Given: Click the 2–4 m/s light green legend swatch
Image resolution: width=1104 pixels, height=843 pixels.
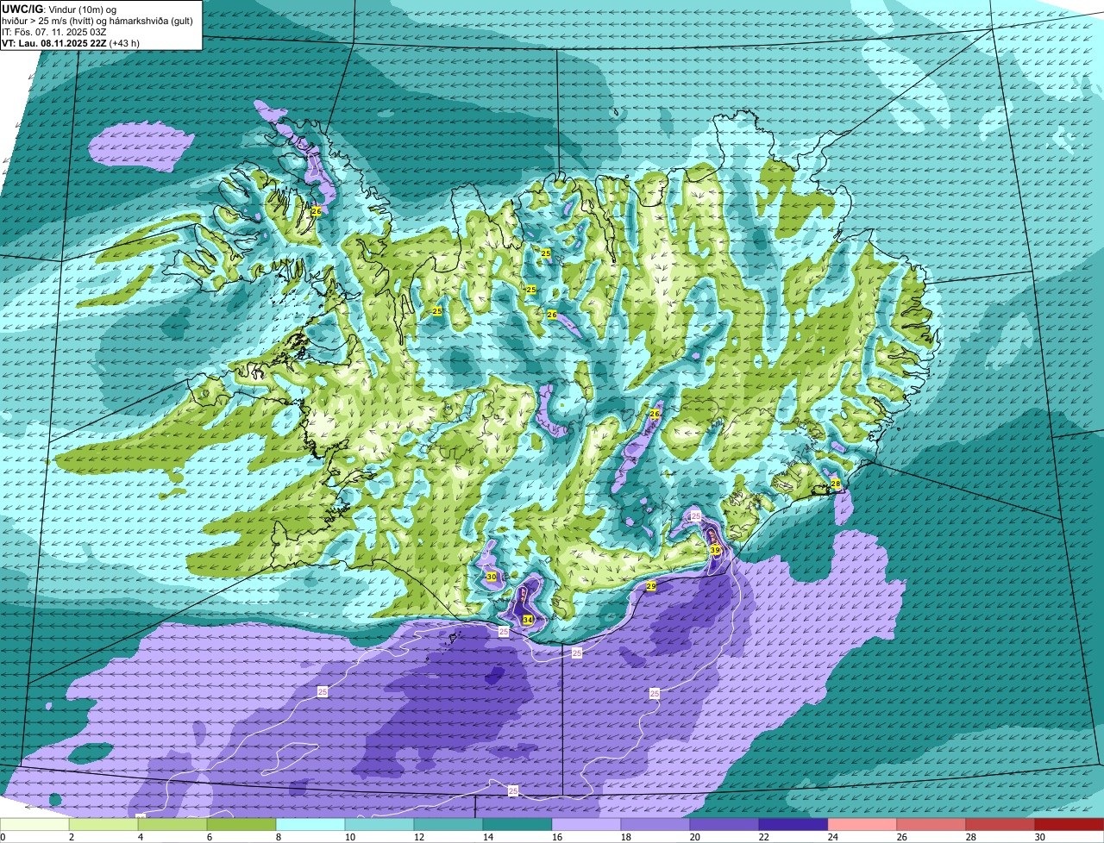Looking at the screenshot, I should pos(103,824).
